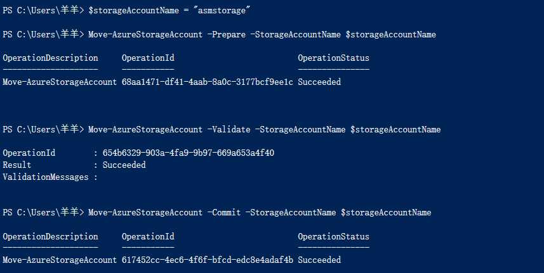This screenshot has width=544, height=273.
Task: Click the Result Succeeded value
Action: [124, 165]
